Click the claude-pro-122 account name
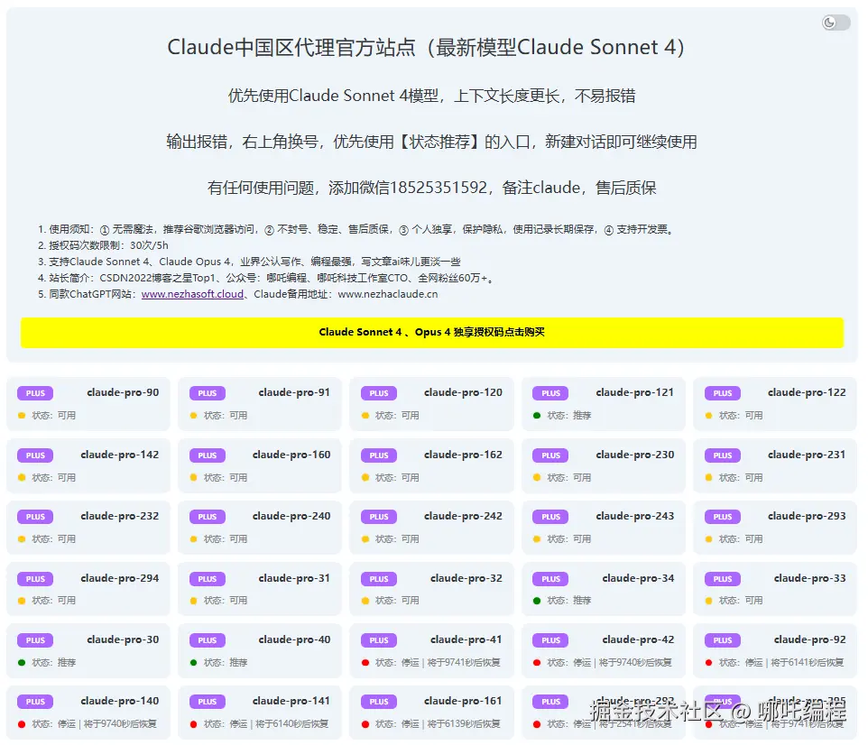The width and height of the screenshot is (868, 745). coord(807,392)
